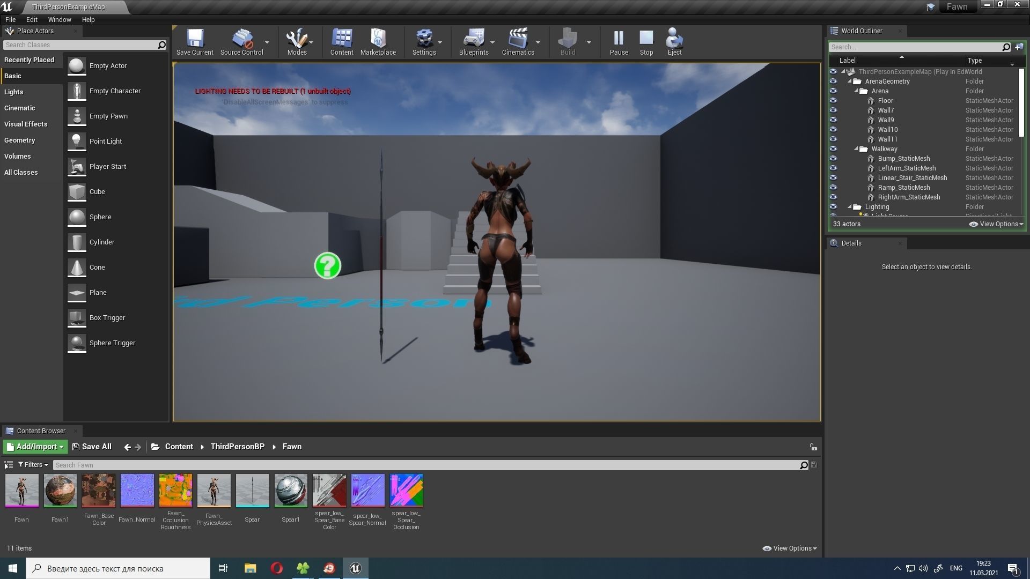Hide the Wall10 actor with its eye icon
The height and width of the screenshot is (579, 1030).
[833, 130]
